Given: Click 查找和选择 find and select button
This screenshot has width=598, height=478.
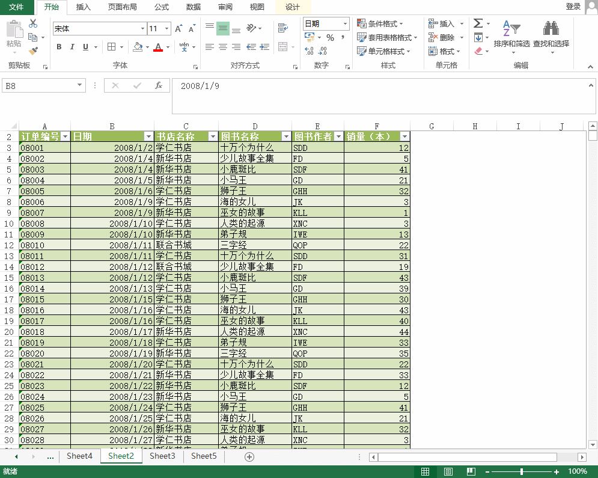Looking at the screenshot, I should pyautogui.click(x=551, y=37).
